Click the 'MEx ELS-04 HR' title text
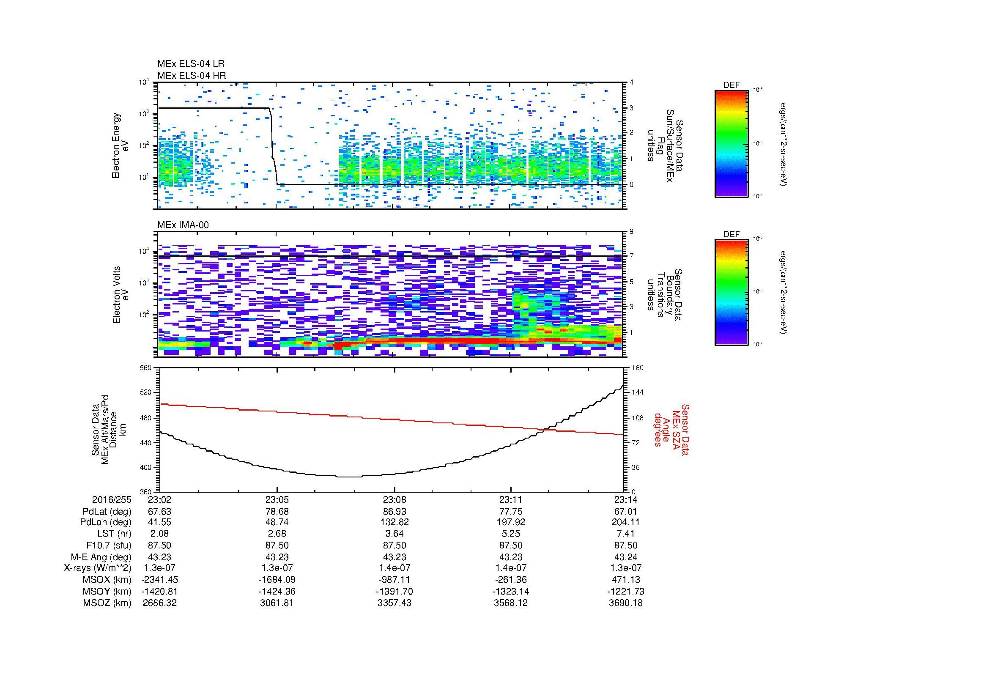Screen dimensions: 989x699 tap(191, 75)
